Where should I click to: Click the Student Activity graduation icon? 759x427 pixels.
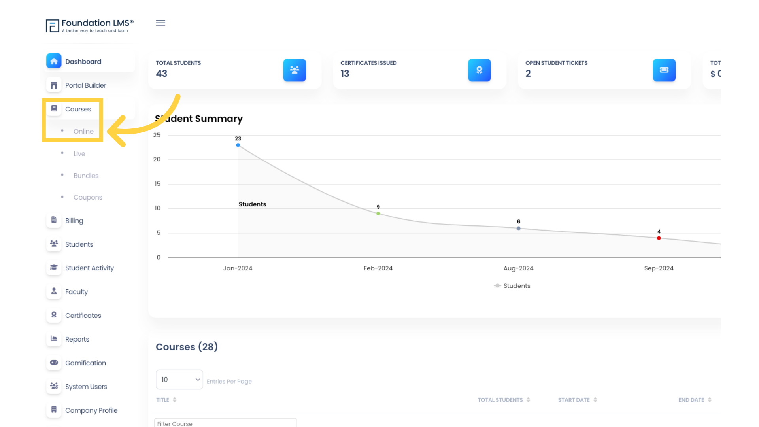tap(54, 267)
